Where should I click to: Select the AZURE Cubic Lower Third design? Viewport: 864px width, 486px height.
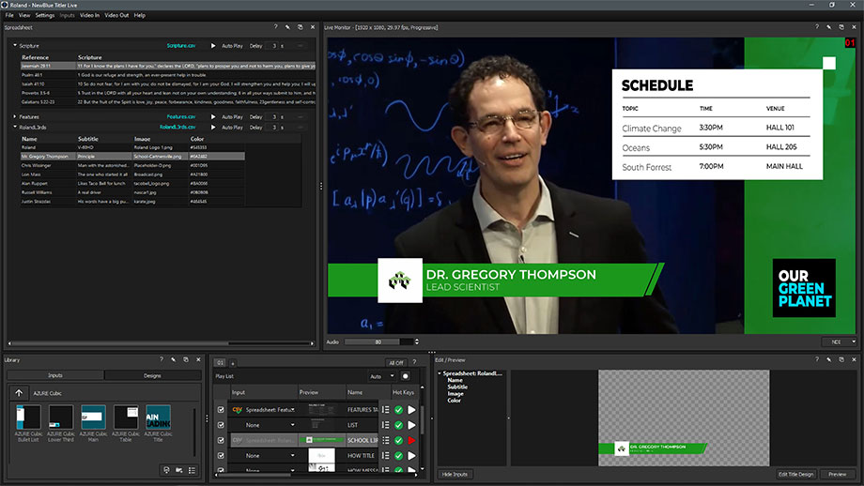tap(61, 423)
